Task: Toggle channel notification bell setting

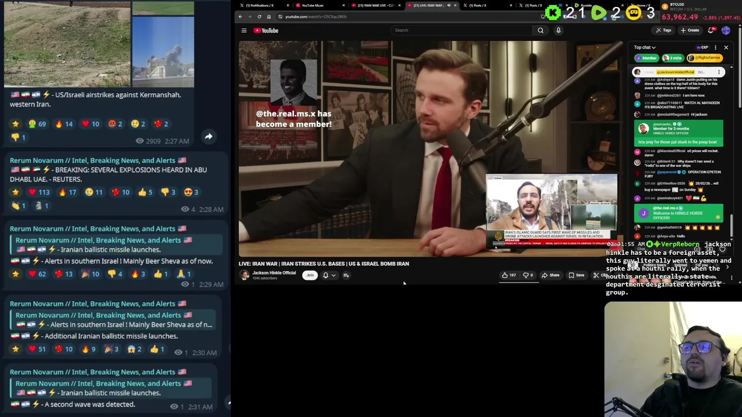Action: 326,275
